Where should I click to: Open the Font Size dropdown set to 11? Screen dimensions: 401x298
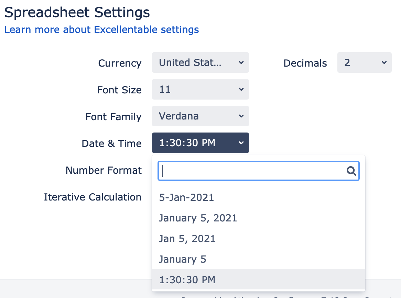point(200,89)
